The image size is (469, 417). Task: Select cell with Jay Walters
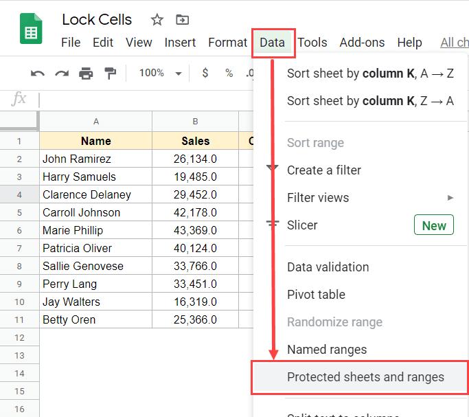95,302
